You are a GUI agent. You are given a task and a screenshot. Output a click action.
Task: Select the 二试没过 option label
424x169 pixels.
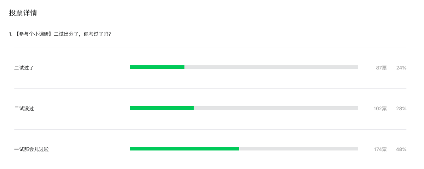tap(24, 109)
